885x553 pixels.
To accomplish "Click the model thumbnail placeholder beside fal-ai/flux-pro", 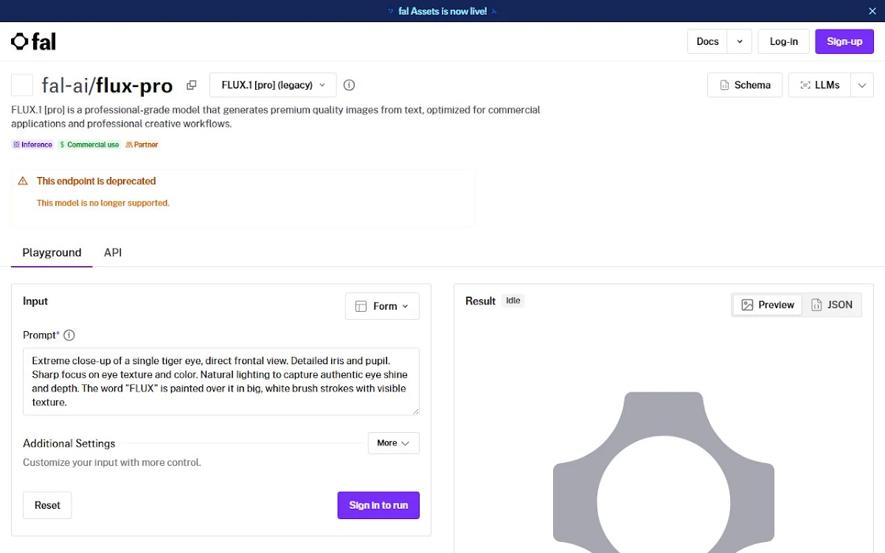I will pos(22,85).
